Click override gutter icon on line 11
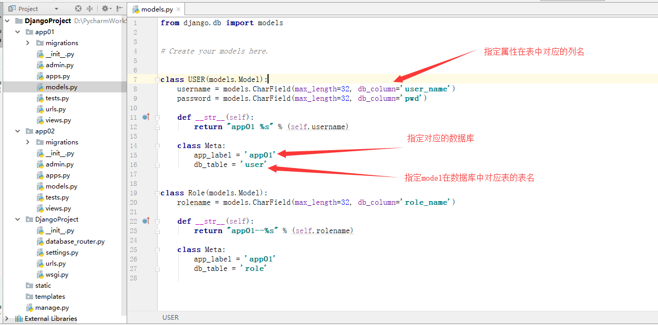The width and height of the screenshot is (658, 325). click(146, 117)
